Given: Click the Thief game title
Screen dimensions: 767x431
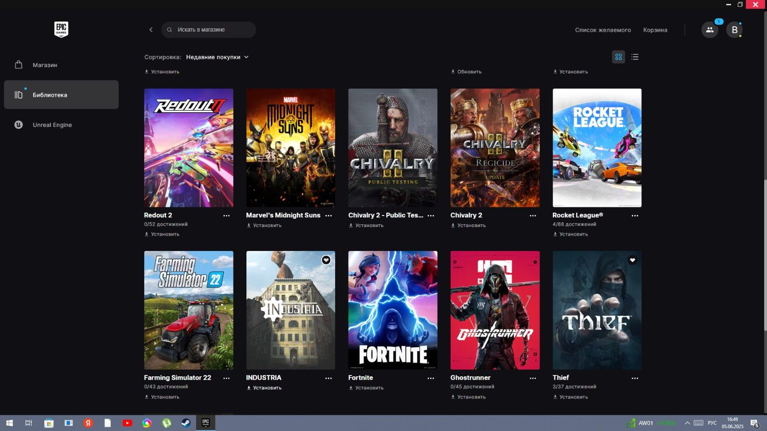Looking at the screenshot, I should [561, 378].
